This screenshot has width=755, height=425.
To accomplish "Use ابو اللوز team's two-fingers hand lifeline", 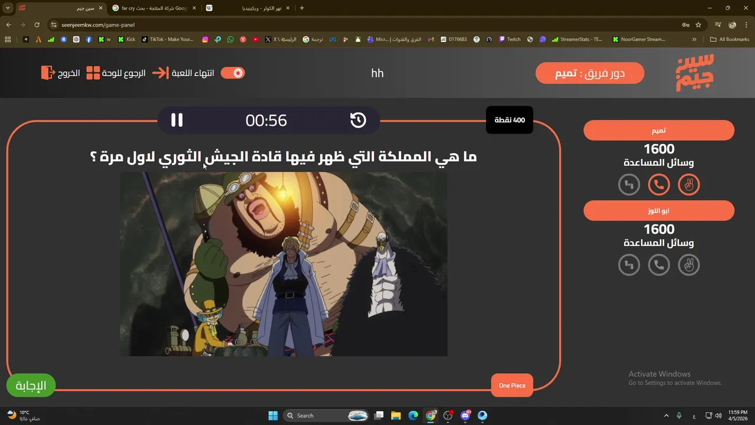I will pyautogui.click(x=688, y=265).
